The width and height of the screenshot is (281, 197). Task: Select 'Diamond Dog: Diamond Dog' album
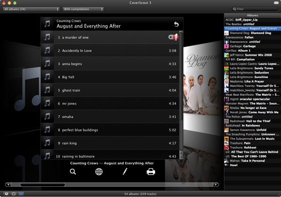pyautogui.click(x=252, y=33)
